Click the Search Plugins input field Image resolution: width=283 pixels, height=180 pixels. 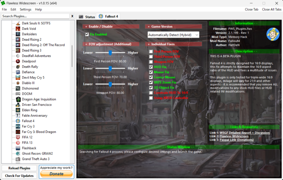click(x=35, y=16)
